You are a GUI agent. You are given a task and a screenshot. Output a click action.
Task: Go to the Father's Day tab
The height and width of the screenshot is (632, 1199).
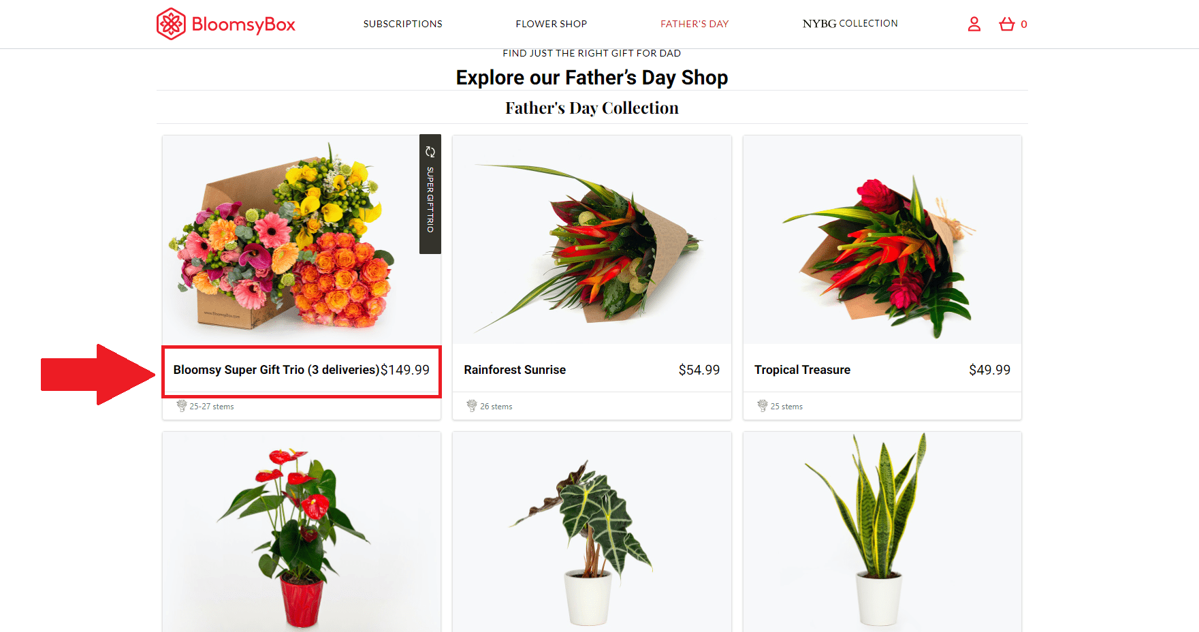click(x=694, y=24)
